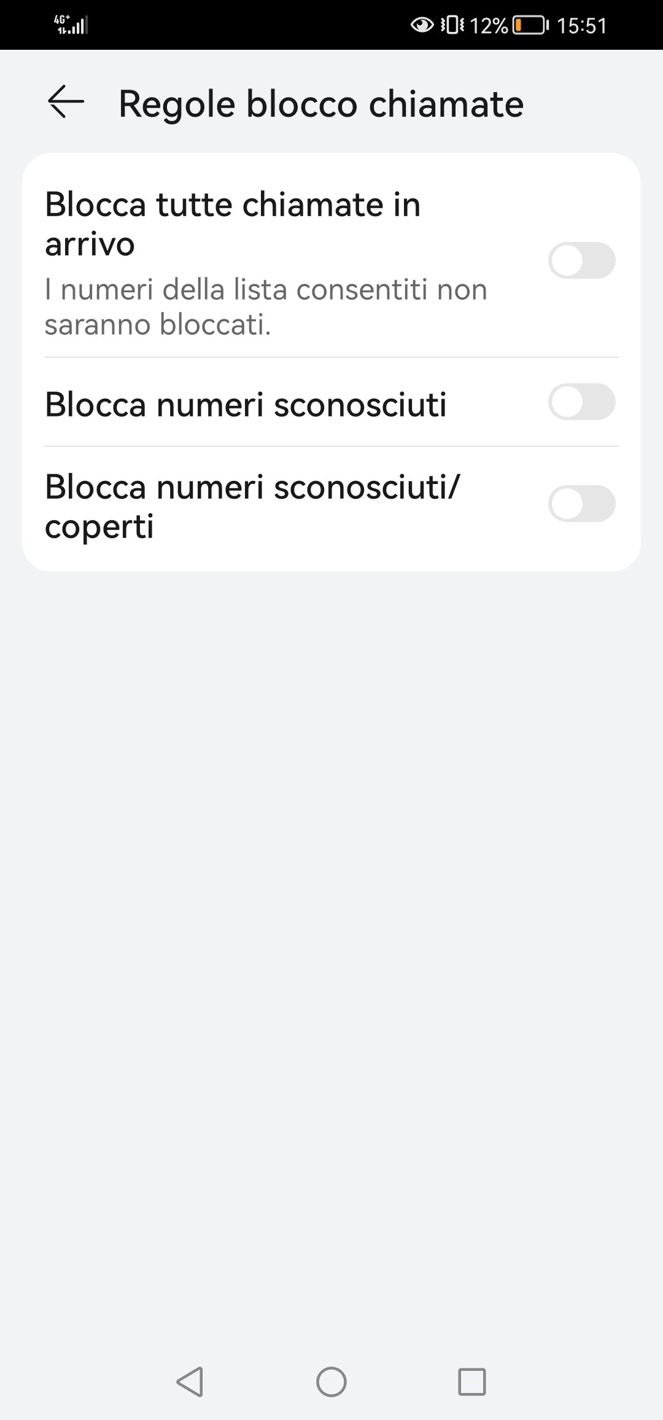Tap the Home circle navigation button
Image resolution: width=663 pixels, height=1420 pixels.
tap(331, 1382)
